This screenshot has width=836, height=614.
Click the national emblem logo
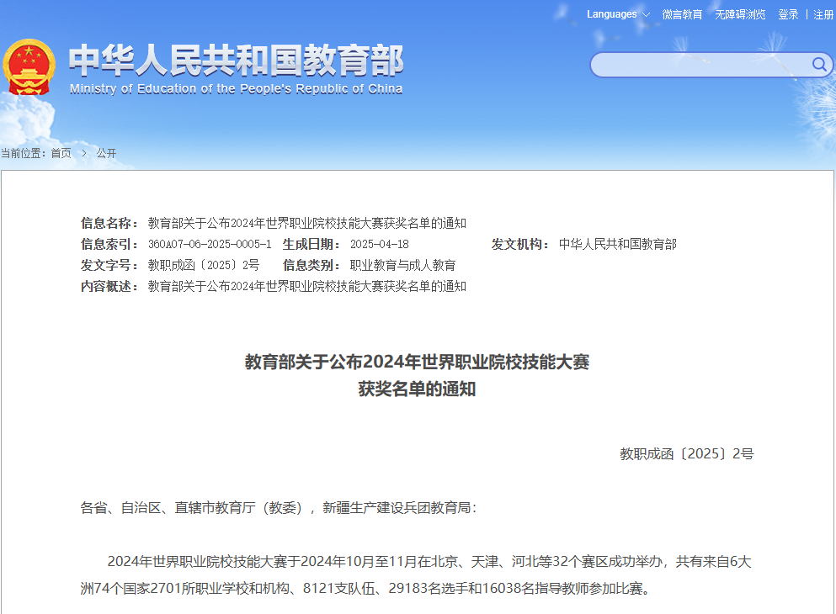[29, 67]
